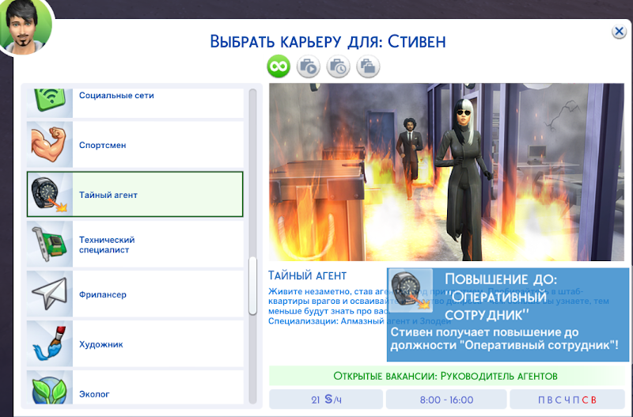The height and width of the screenshot is (417, 633).
Task: Choose the Социальные сети career
Action: click(x=135, y=103)
